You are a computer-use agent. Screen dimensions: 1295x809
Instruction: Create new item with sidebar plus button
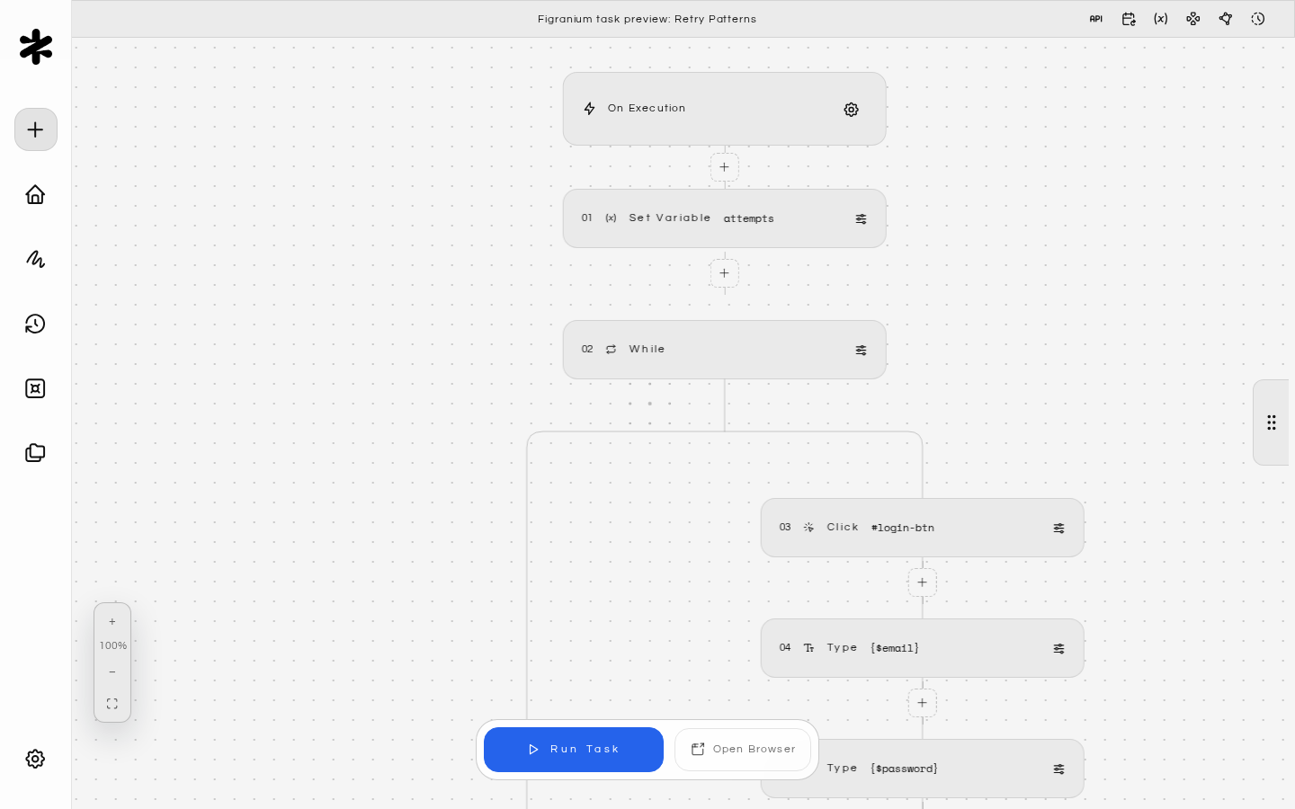[36, 129]
